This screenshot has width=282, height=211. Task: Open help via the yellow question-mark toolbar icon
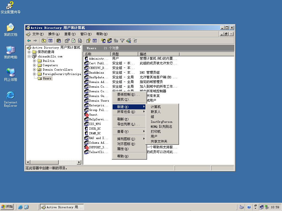point(88,41)
